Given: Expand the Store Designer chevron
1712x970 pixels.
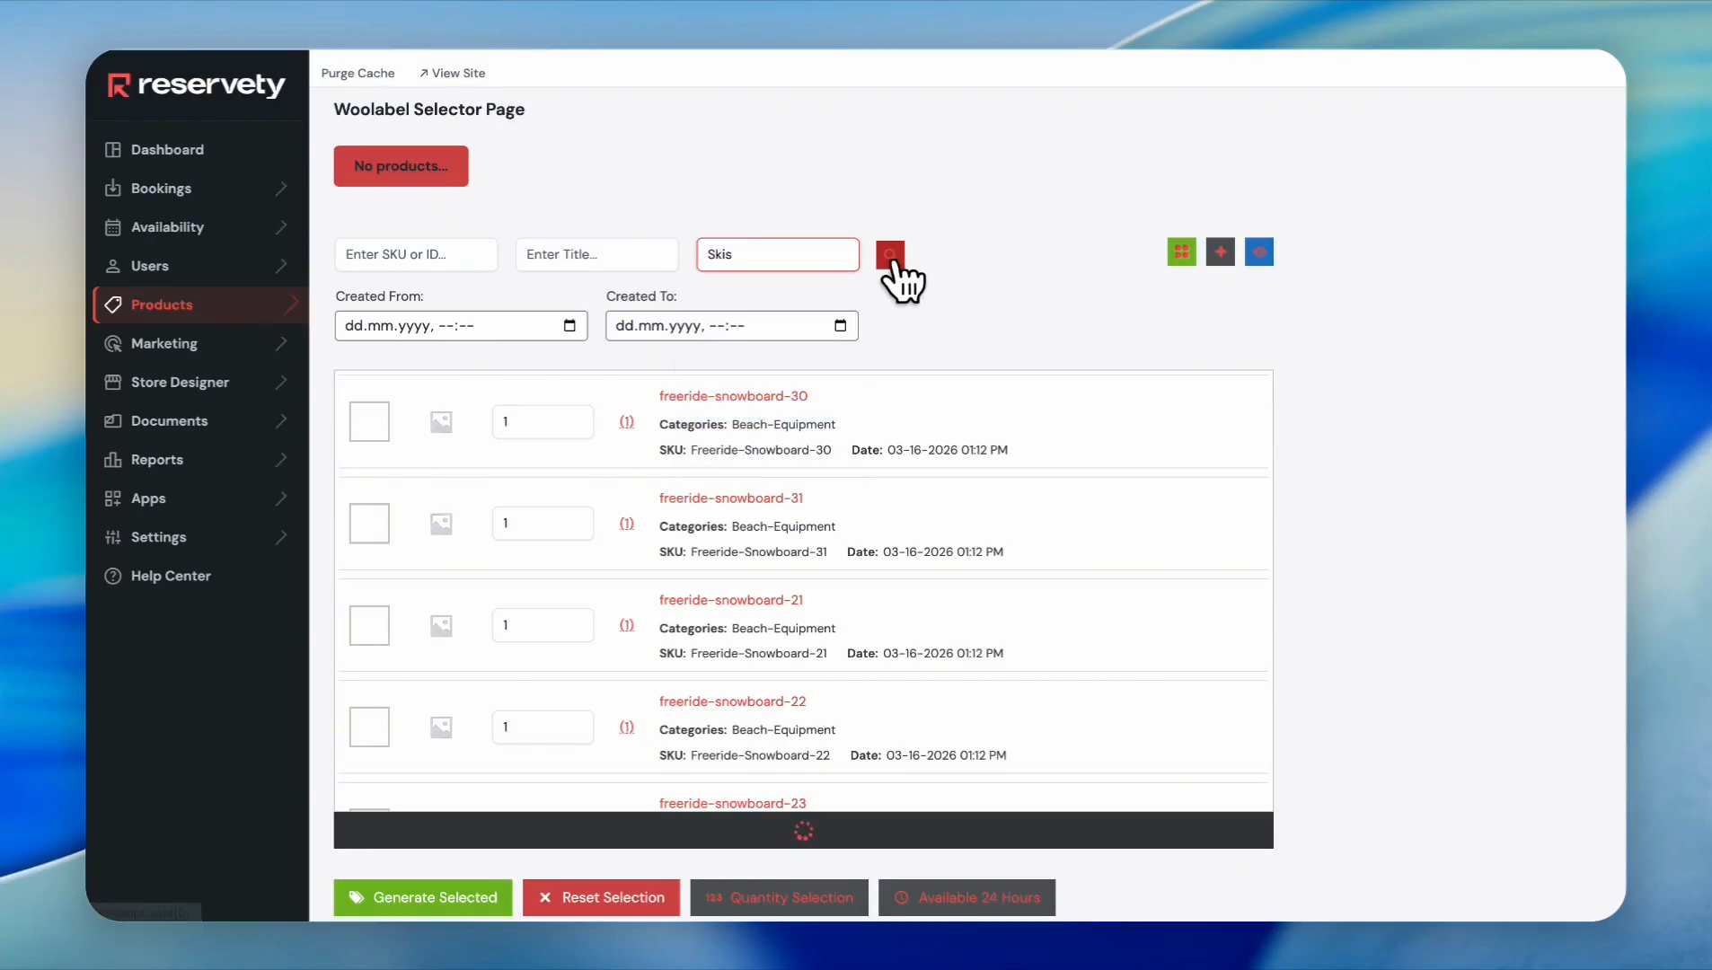Looking at the screenshot, I should tap(281, 383).
